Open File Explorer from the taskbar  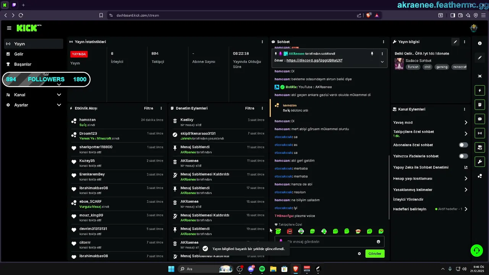click(273, 269)
